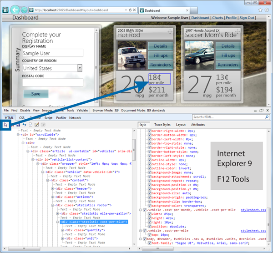Screen dimensions: 273x253
Task: Open the File menu in developer tools
Action: pyautogui.click(x=6, y=111)
